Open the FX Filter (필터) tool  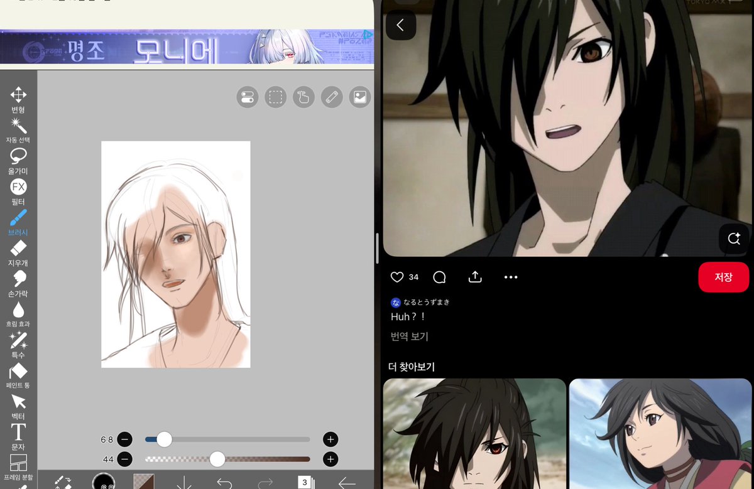18,192
